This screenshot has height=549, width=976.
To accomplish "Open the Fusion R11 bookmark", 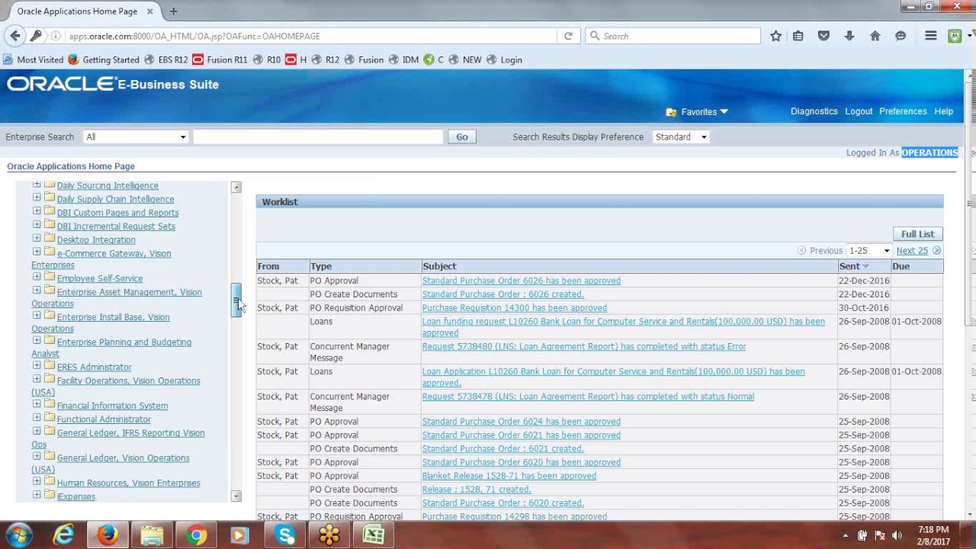I will 220,59.
